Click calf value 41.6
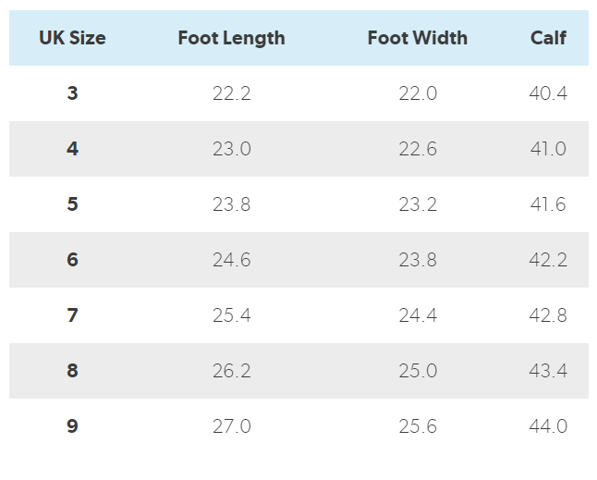 pos(548,204)
